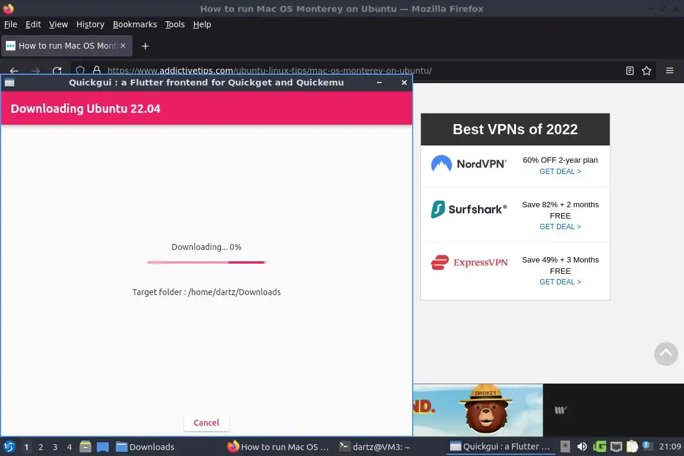Open the Bookmarks menu in Firefox
This screenshot has width=684, height=456.
(135, 24)
